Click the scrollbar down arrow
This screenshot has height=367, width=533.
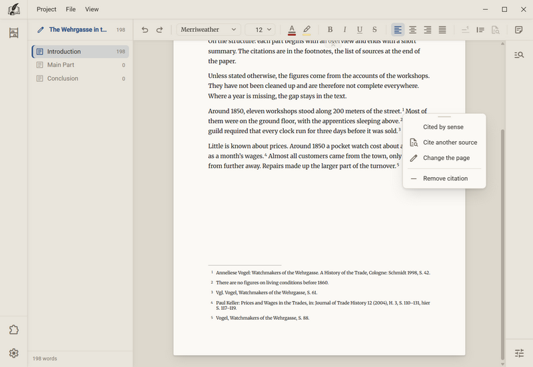(502, 364)
